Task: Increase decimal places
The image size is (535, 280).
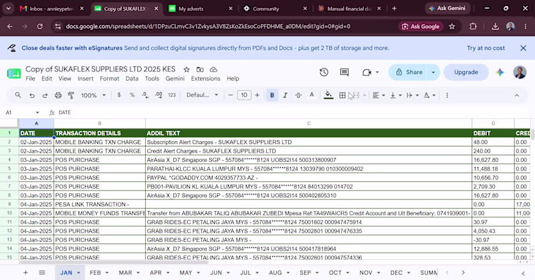Action: pos(158,95)
